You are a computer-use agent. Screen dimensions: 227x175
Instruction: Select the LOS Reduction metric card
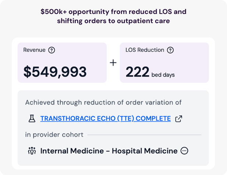click(x=164, y=63)
